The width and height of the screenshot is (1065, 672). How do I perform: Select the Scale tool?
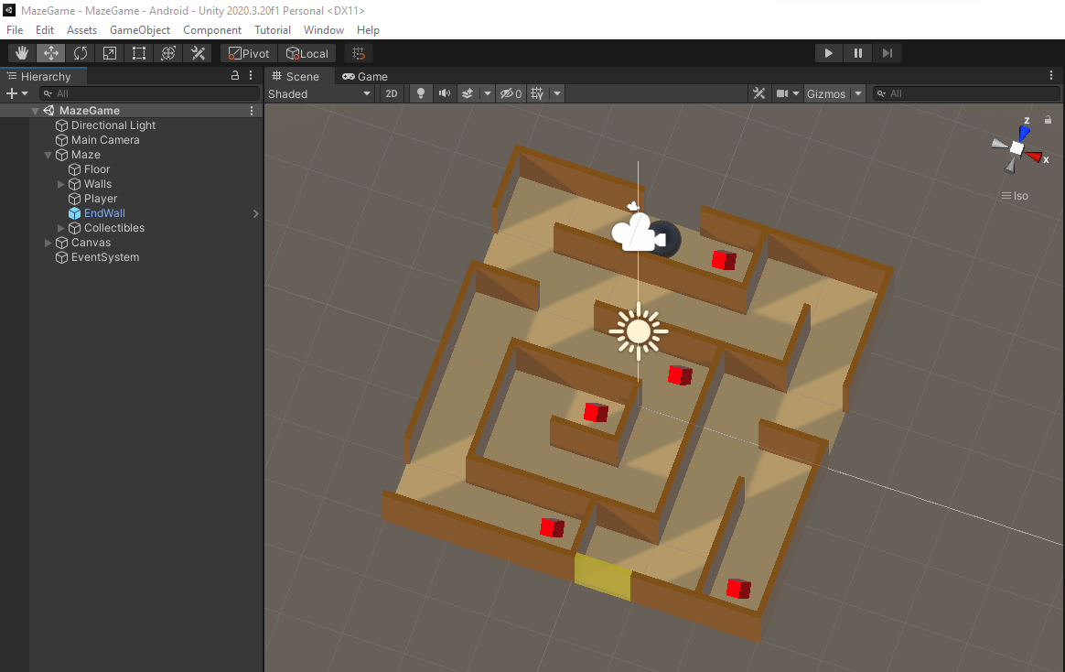[110, 53]
